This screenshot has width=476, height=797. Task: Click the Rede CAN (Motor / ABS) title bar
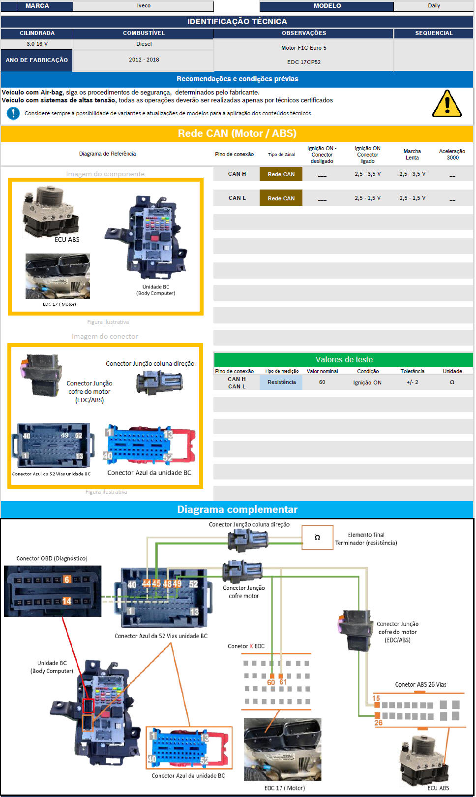237,133
